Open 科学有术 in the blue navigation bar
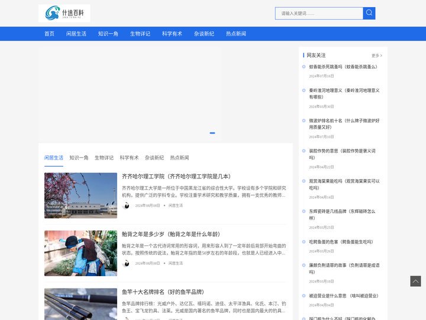Viewport: 426px width, 320px height. click(172, 34)
